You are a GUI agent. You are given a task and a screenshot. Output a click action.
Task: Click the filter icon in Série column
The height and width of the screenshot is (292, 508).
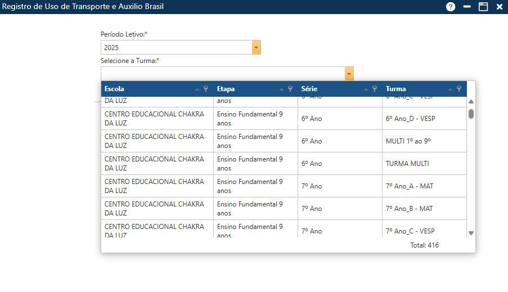pos(375,89)
